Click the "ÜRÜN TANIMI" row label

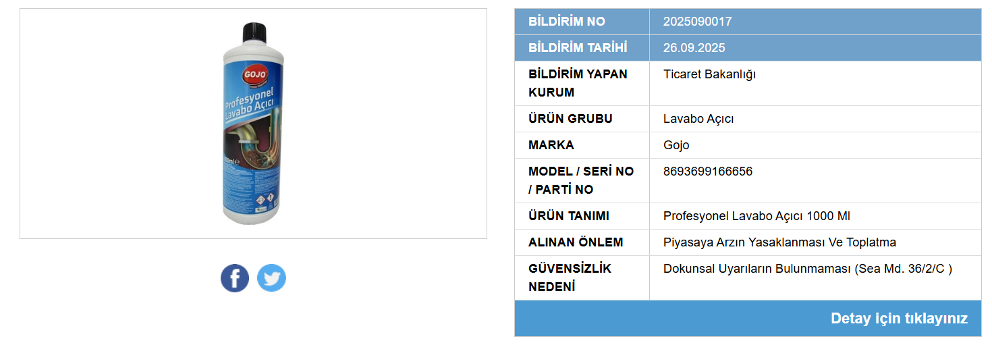(x=569, y=216)
